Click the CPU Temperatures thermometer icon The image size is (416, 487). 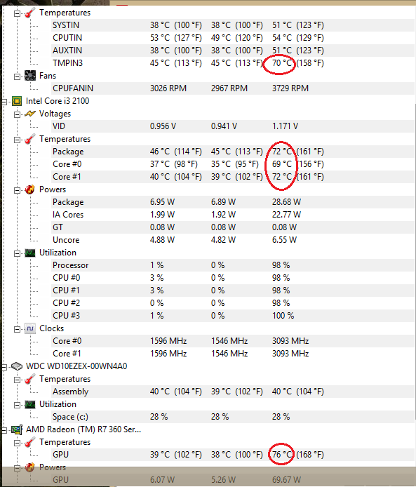30,139
